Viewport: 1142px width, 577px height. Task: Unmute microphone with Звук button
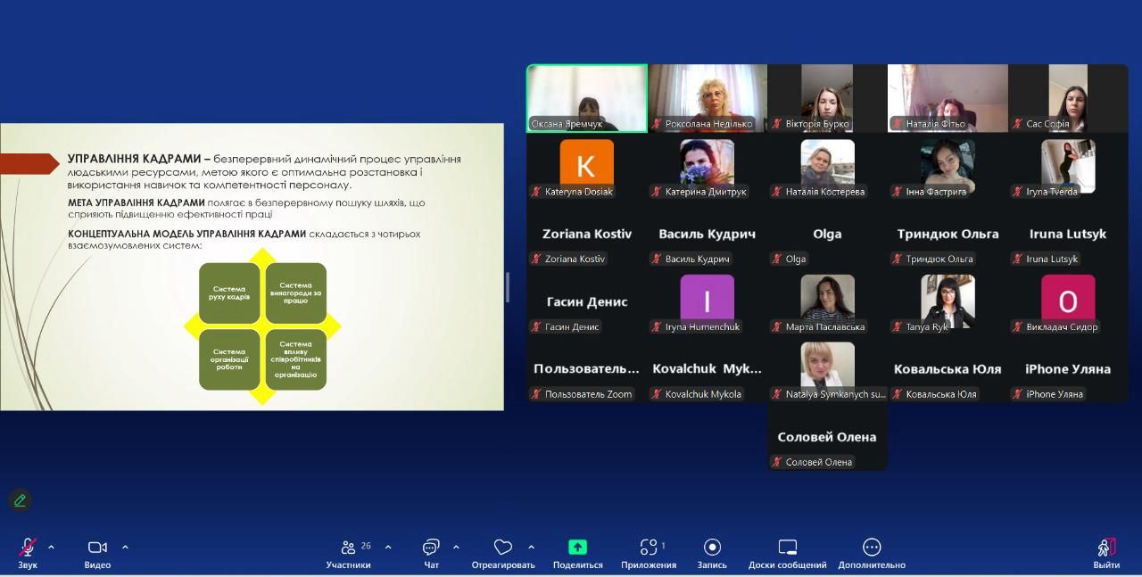[28, 548]
